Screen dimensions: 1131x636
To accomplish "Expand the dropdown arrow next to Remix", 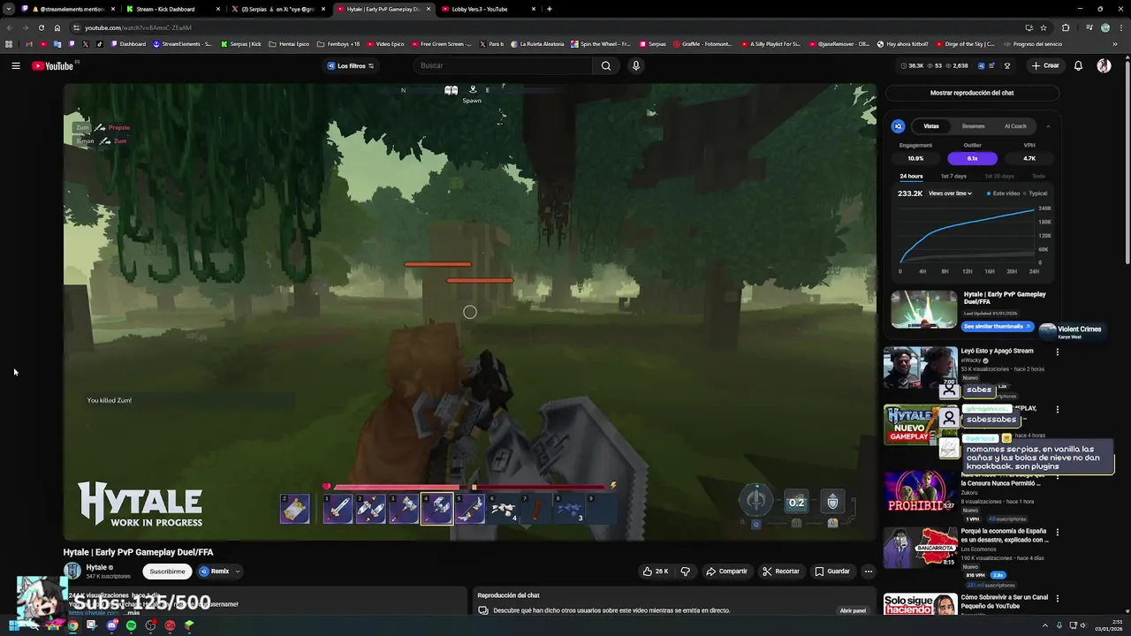I will pyautogui.click(x=237, y=572).
